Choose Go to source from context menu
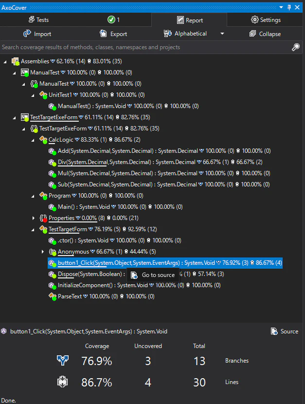Screen dimensions: 305x404 click(153, 275)
